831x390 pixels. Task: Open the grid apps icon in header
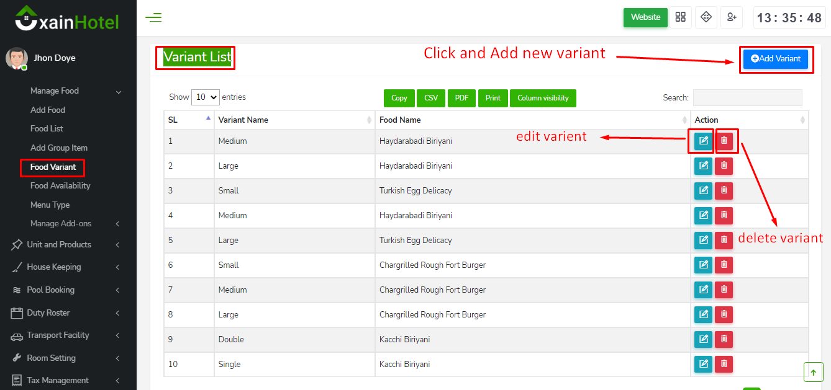(681, 17)
